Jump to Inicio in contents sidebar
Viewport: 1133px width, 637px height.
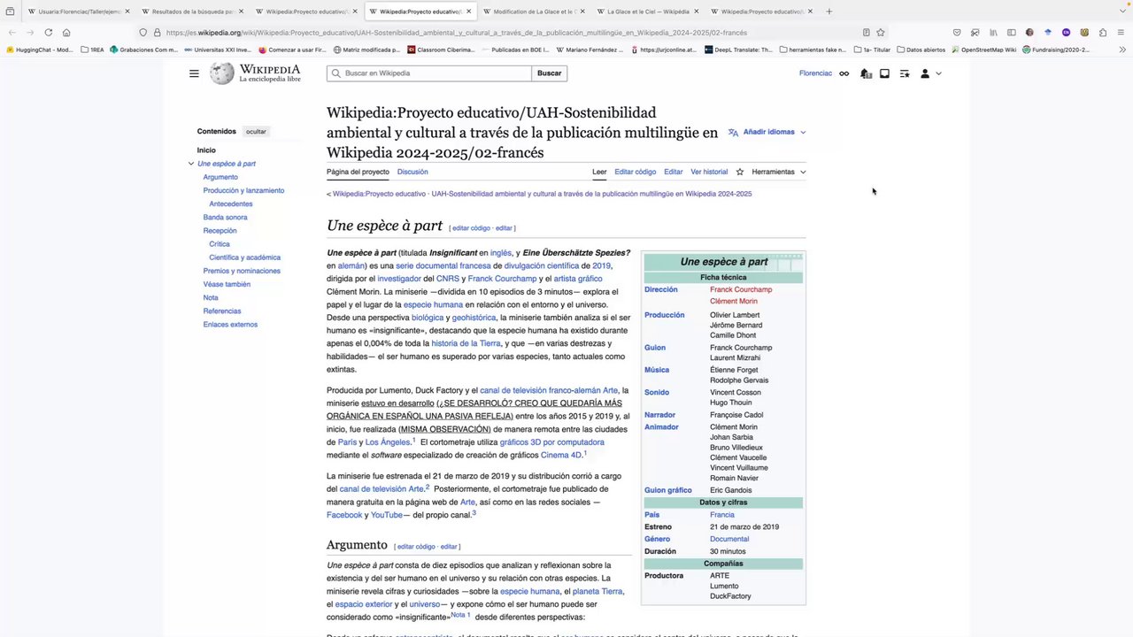click(x=206, y=150)
